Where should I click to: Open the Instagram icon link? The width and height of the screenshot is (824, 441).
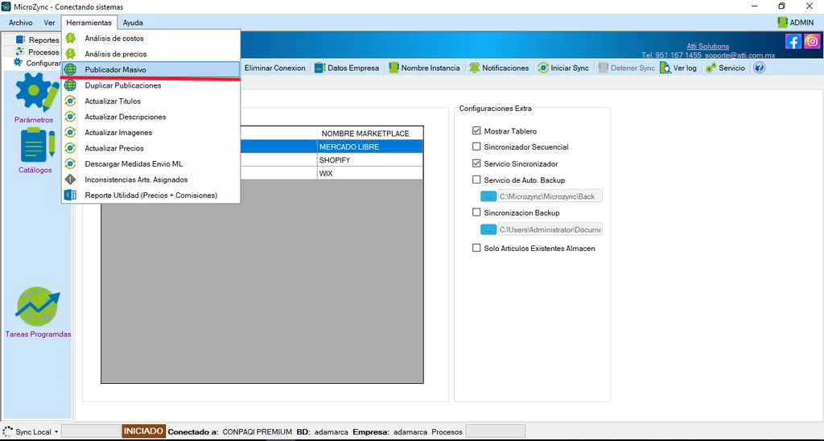(x=812, y=41)
